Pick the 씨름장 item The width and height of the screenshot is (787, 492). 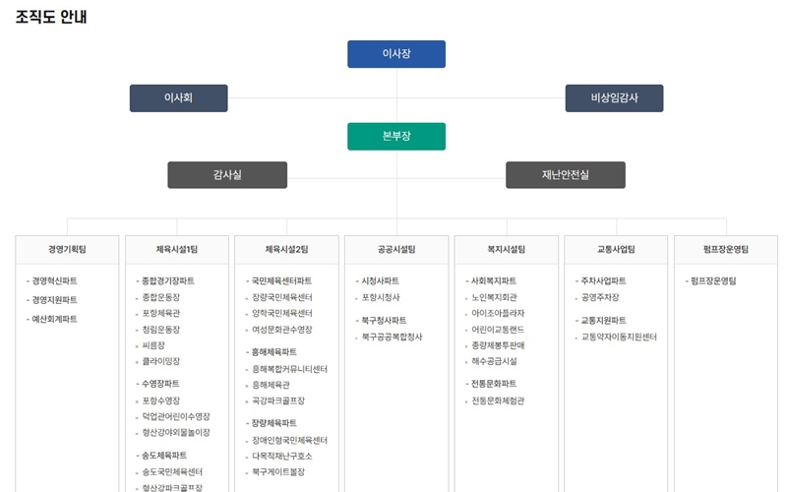(153, 345)
